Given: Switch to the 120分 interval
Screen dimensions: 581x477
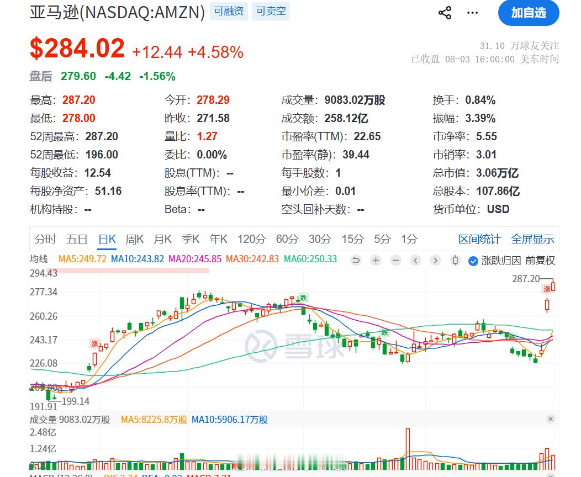Looking at the screenshot, I should point(252,239).
